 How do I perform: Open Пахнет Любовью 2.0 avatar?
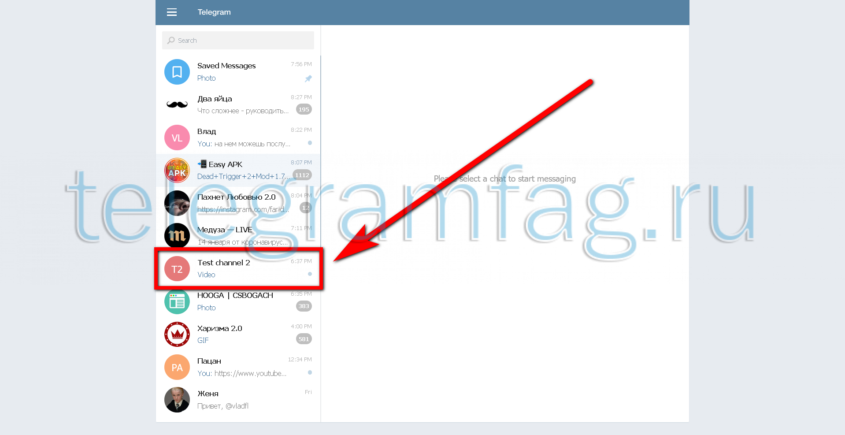tap(177, 203)
